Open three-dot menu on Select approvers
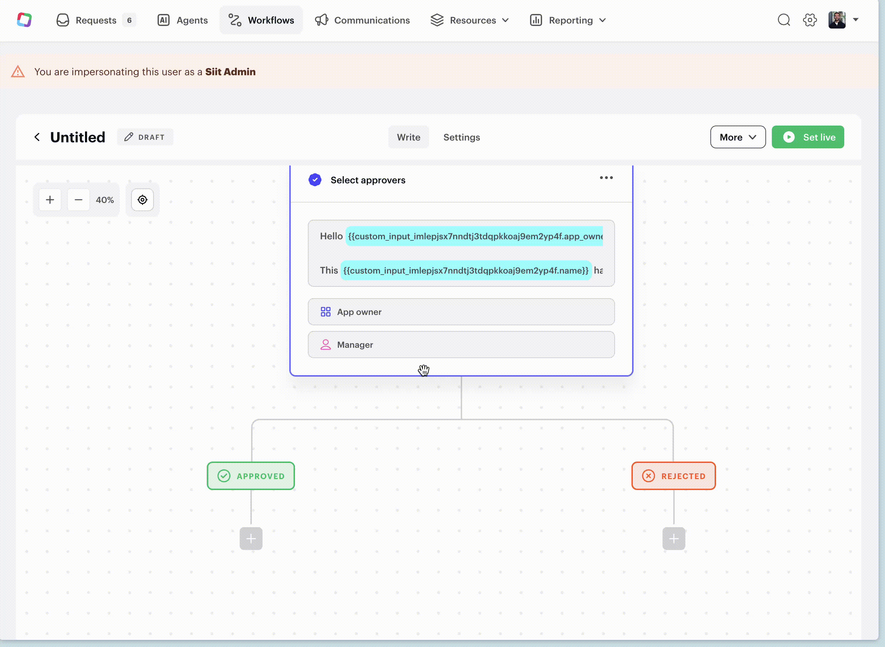 606,178
